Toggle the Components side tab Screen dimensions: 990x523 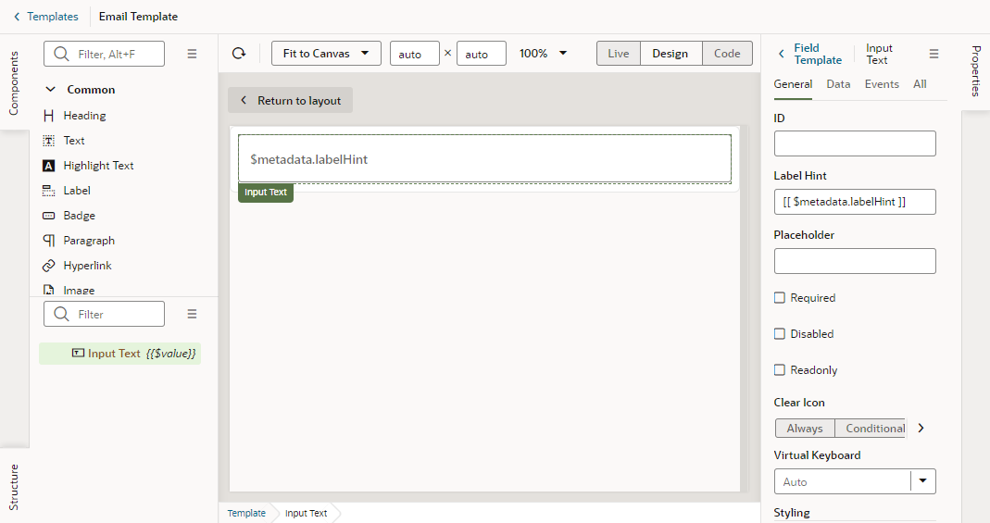coord(14,83)
